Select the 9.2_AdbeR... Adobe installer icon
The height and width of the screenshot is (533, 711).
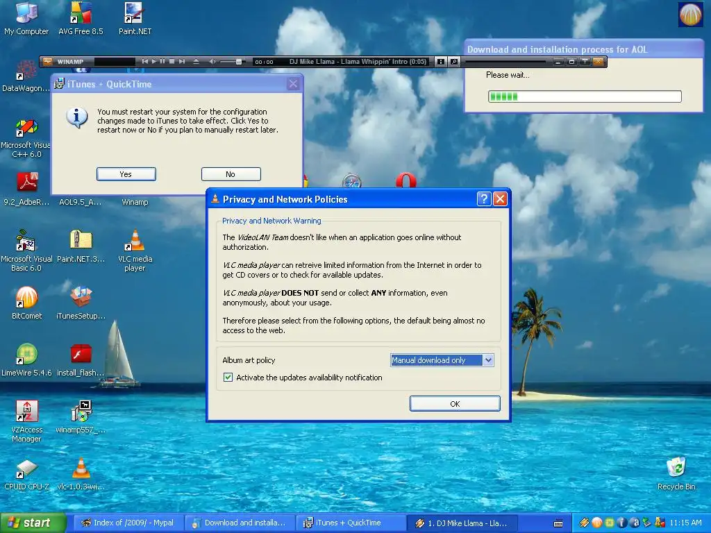tap(26, 189)
